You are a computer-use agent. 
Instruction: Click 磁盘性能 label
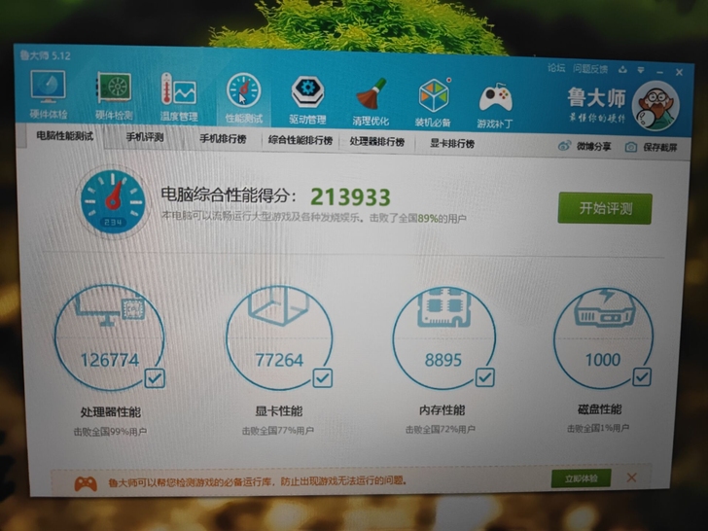pos(600,409)
